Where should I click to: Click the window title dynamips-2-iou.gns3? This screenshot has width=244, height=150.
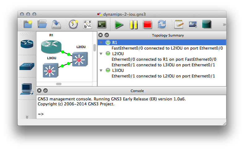pos(125,14)
